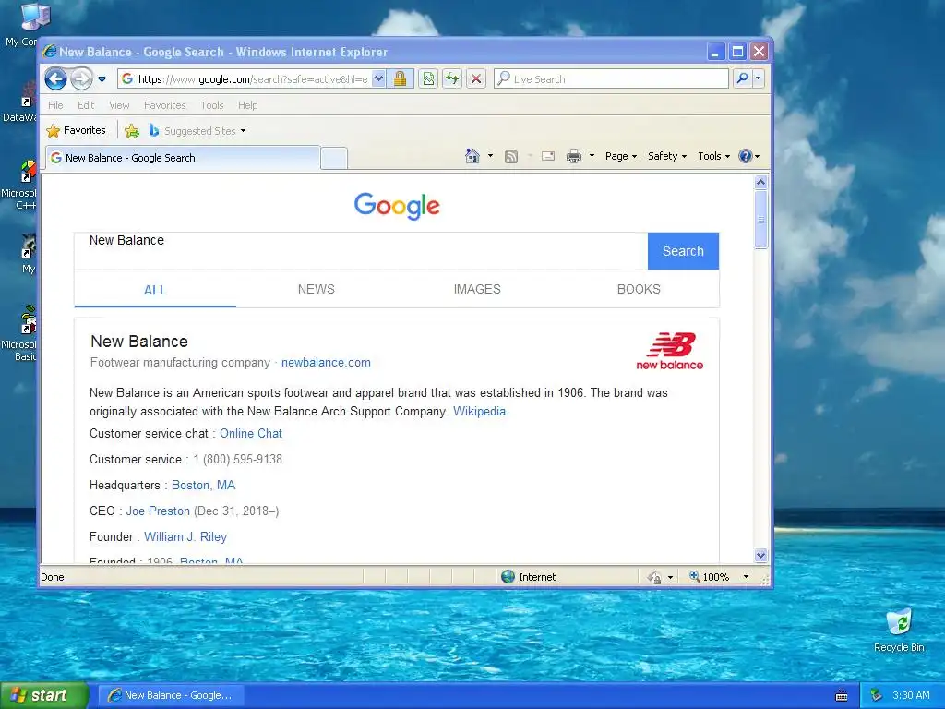
Task: Click the security lock icon
Action: tap(400, 79)
